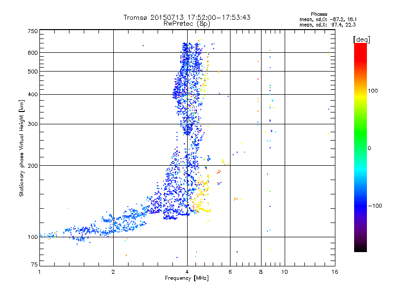Click the y-axis '300' tick label
This screenshot has height=296, width=394.
pos(33,124)
